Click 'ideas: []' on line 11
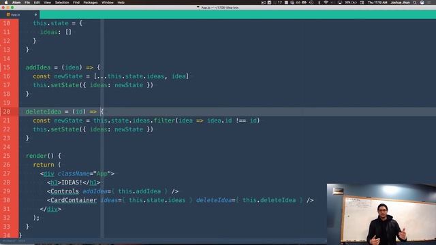Viewport: 436px width, 245px height. 56,32
